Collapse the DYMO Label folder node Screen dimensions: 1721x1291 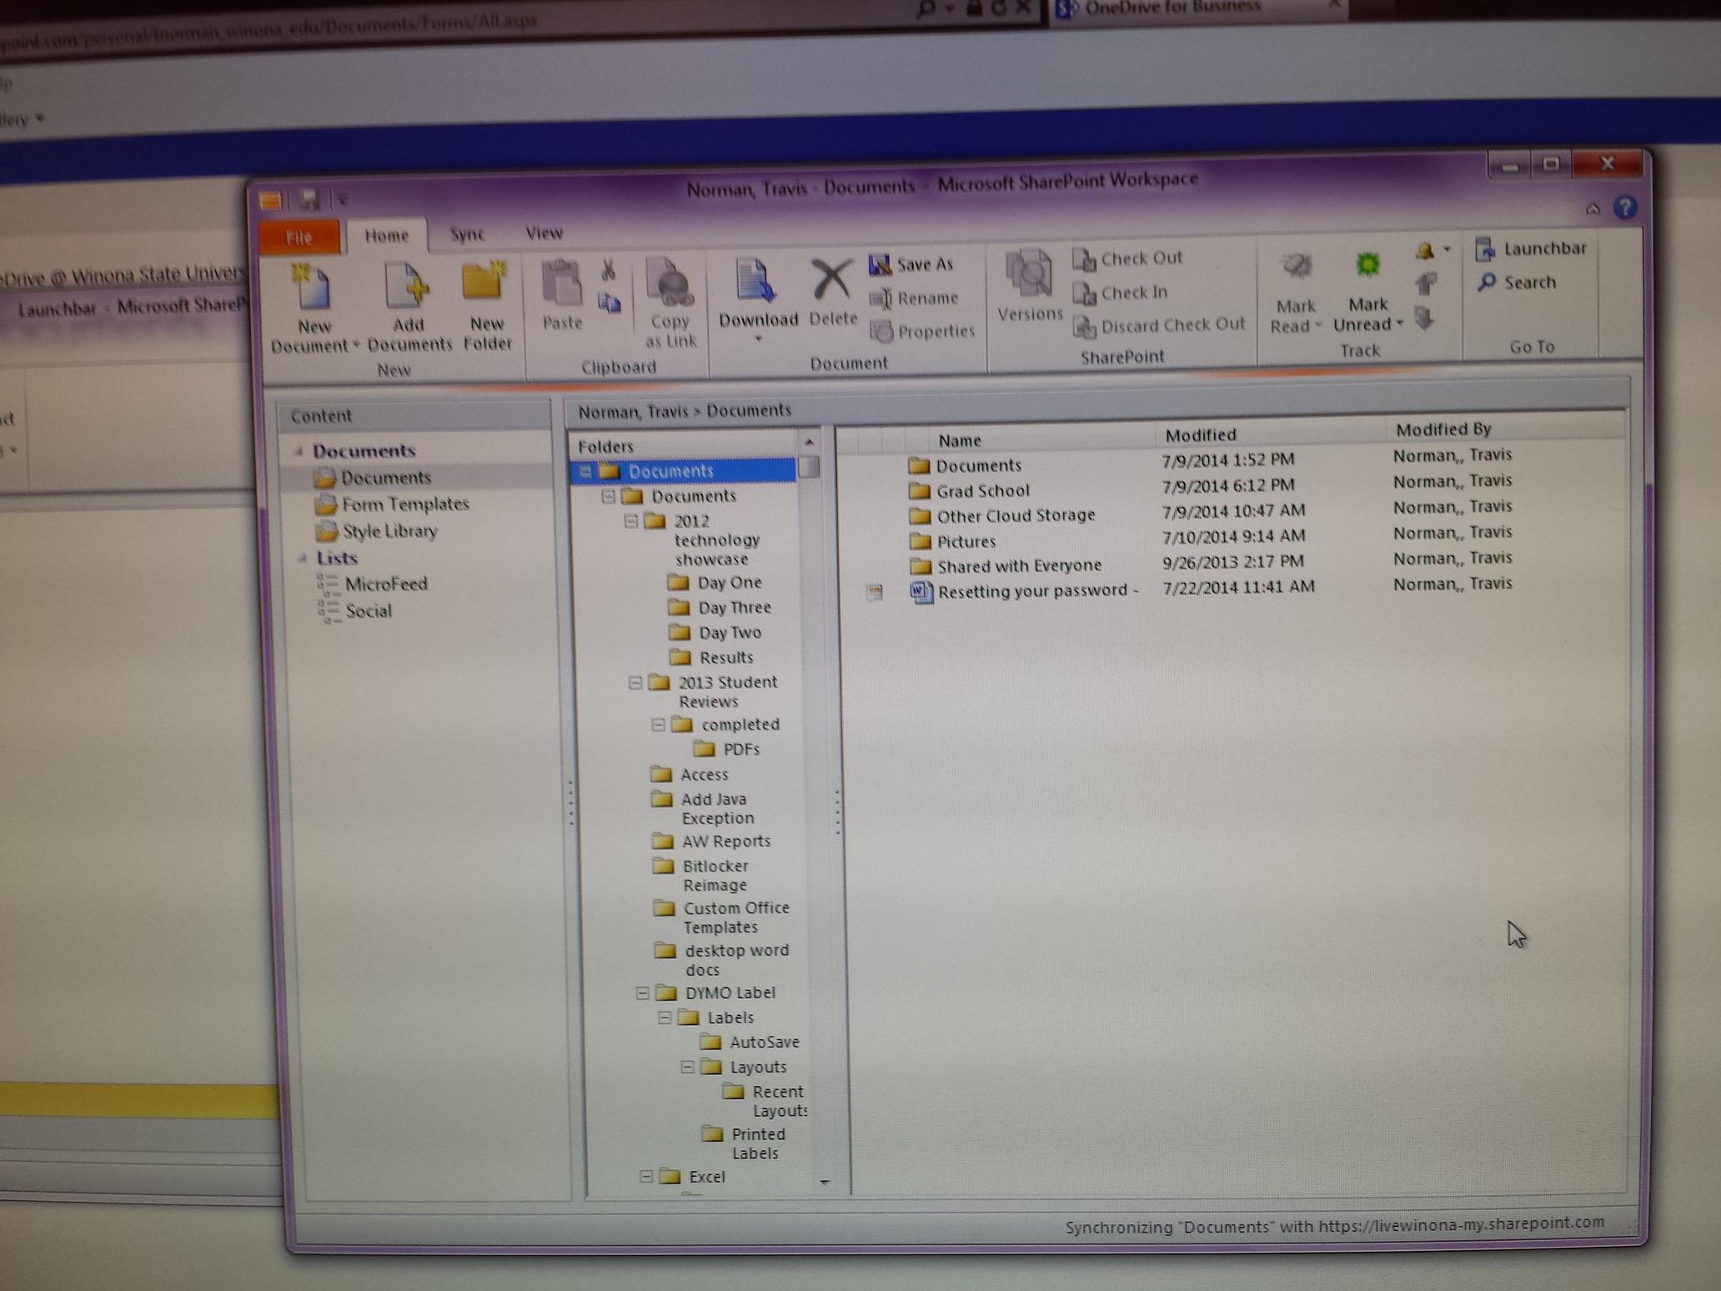tap(642, 993)
